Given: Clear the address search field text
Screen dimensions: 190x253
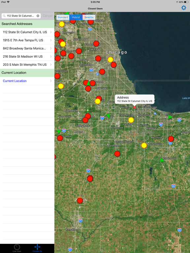Looking at the screenshot, I should (x=38, y=16).
